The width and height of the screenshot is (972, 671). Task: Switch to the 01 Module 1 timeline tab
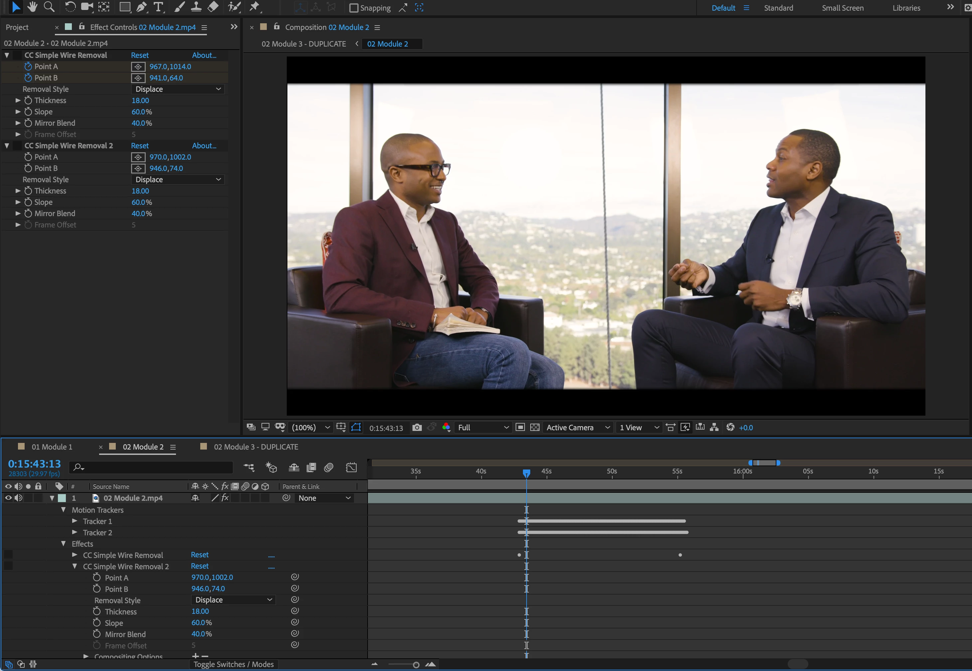coord(52,447)
